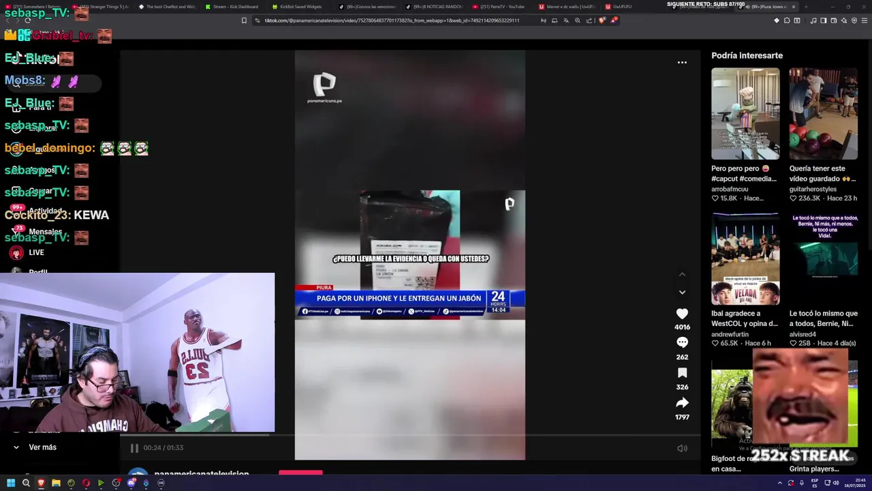Image resolution: width=872 pixels, height=491 pixels.
Task: Open the Brave wallet icon in toolbar
Action: pos(833,20)
